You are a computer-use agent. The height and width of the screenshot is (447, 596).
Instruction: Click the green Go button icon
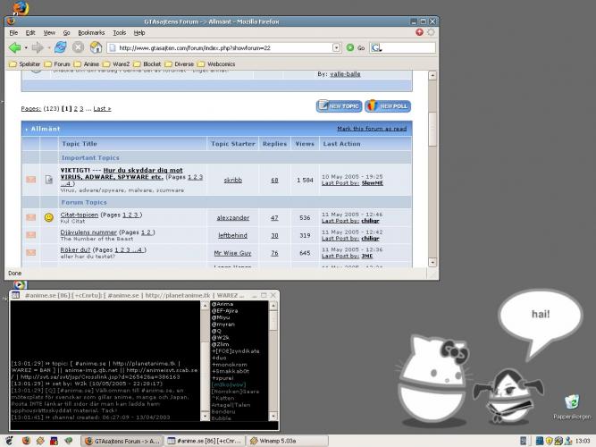coord(350,47)
